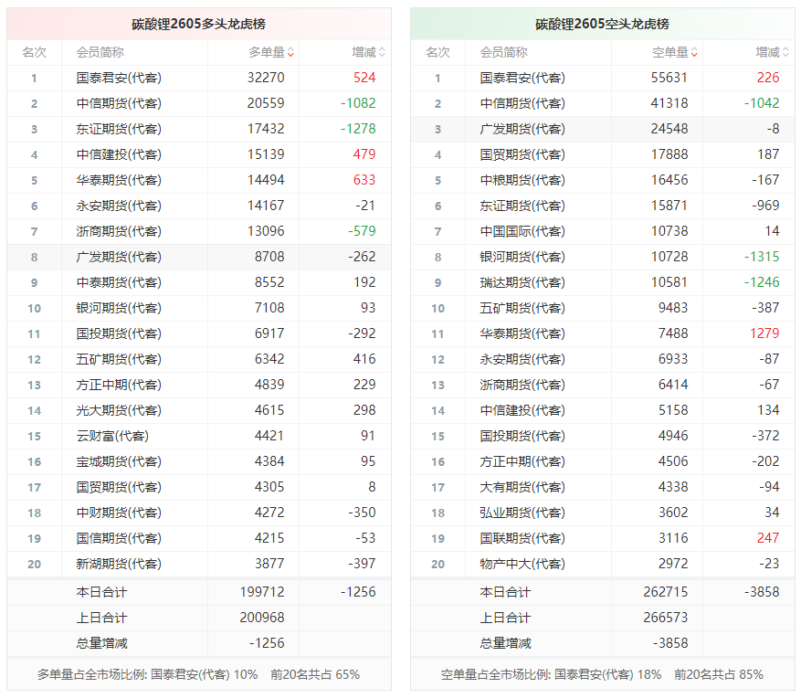Sort short table by 空单量 arrows
The width and height of the screenshot is (801, 698).
coord(694,52)
